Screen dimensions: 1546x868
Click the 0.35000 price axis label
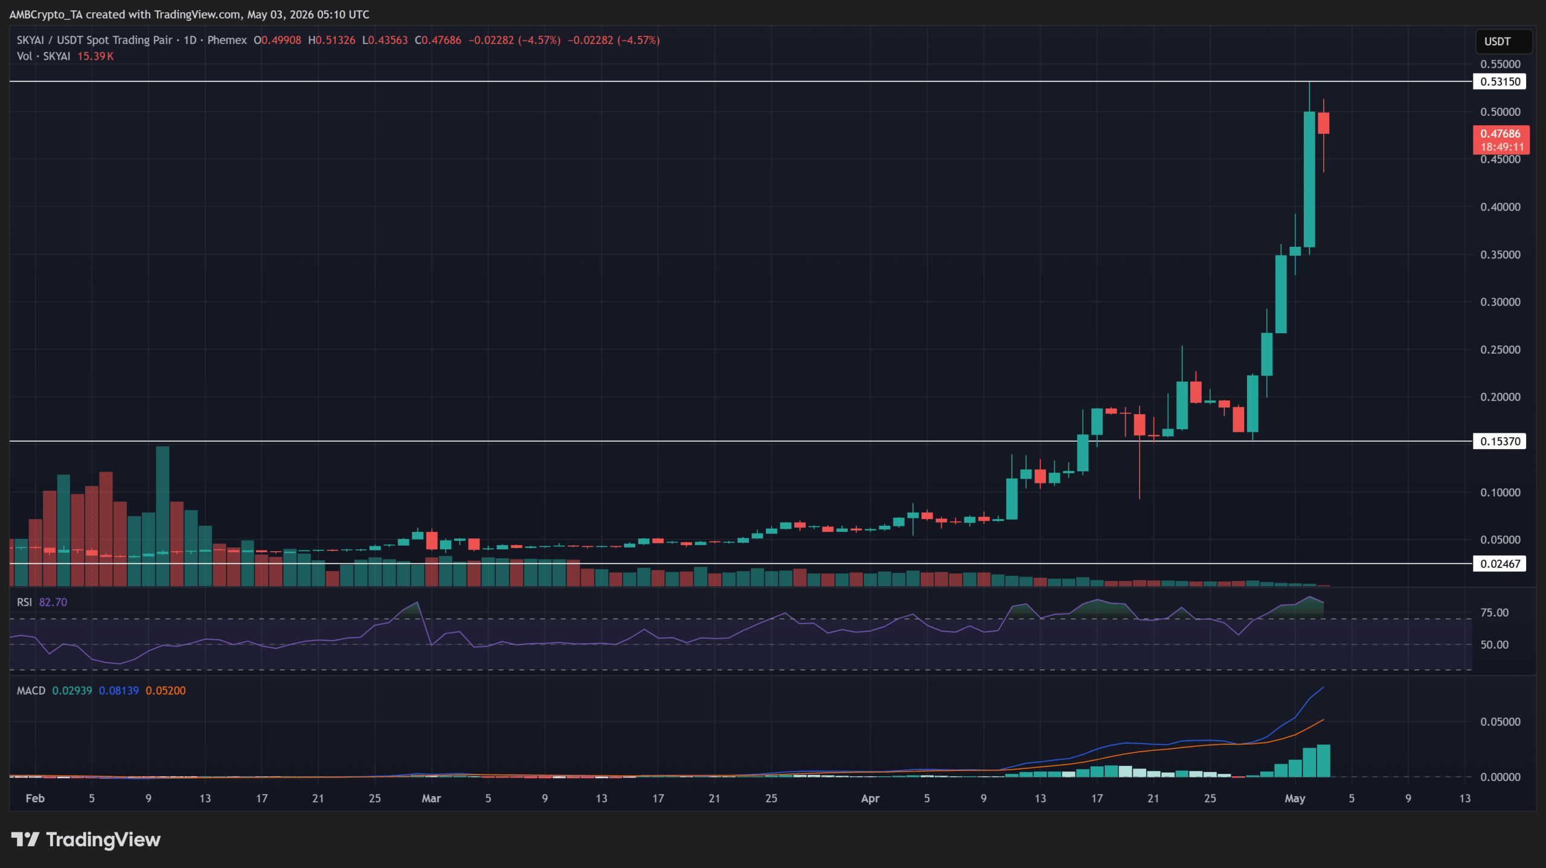point(1500,254)
